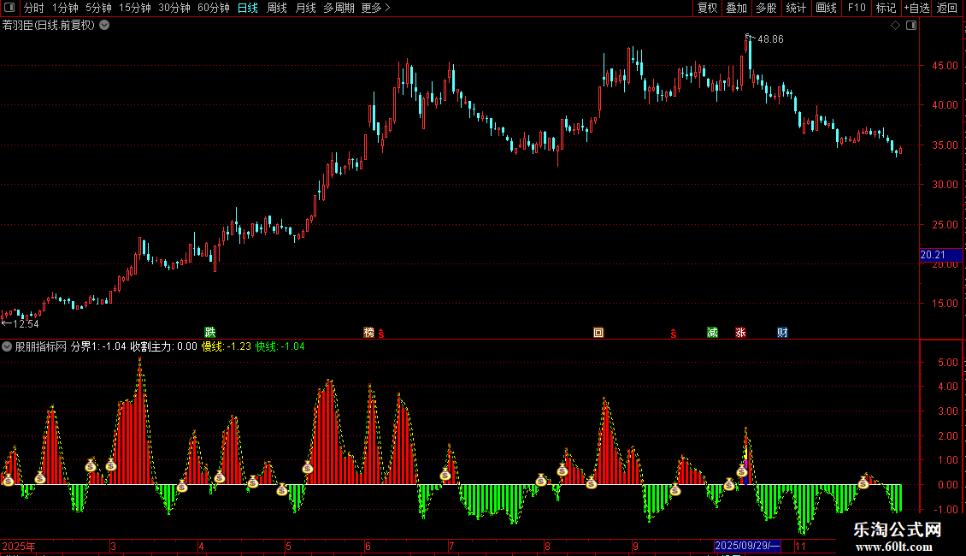
Task: Click the 回 buyback event marker
Action: click(x=598, y=332)
